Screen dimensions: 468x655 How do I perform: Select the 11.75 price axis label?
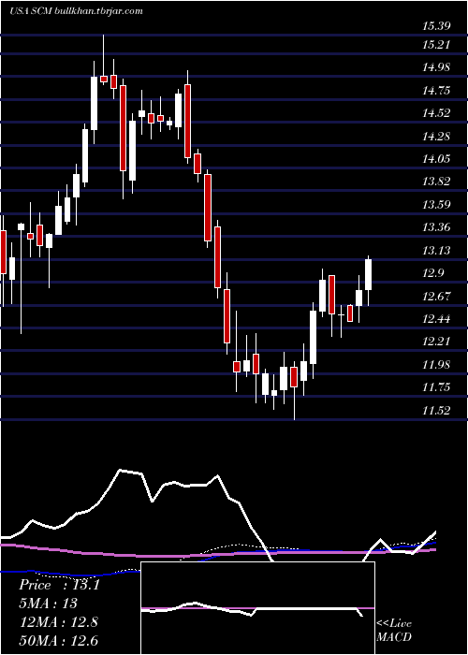click(436, 387)
